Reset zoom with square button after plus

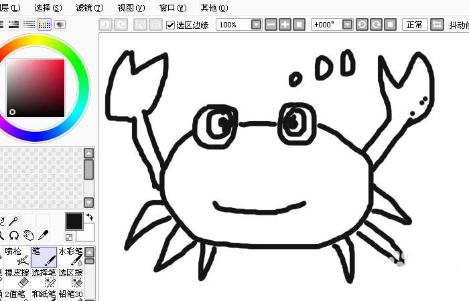click(x=299, y=25)
